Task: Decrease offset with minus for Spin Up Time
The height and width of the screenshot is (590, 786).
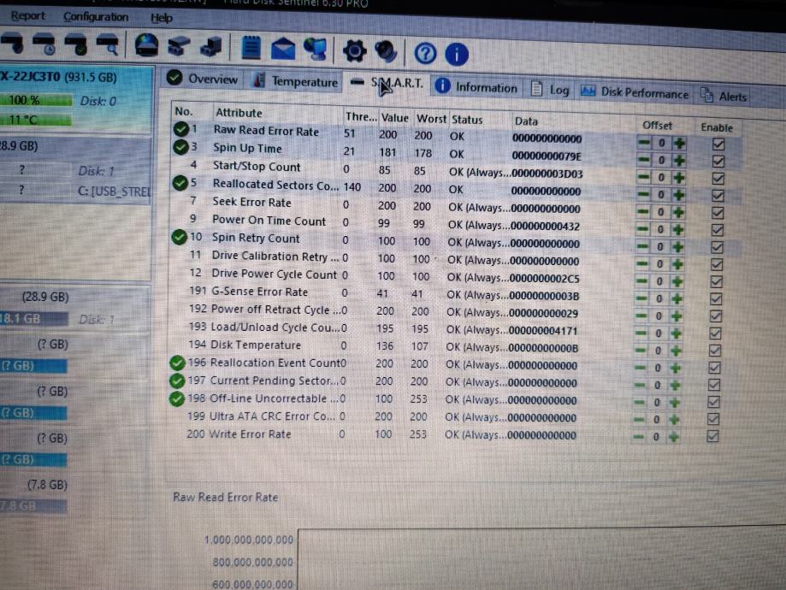Action: (644, 160)
